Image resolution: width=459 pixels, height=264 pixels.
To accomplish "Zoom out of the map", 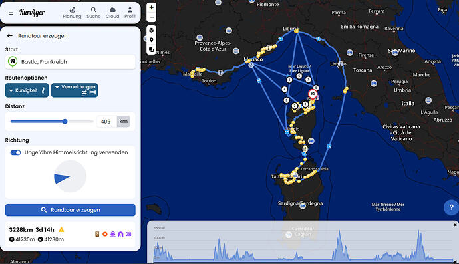I will (x=152, y=17).
